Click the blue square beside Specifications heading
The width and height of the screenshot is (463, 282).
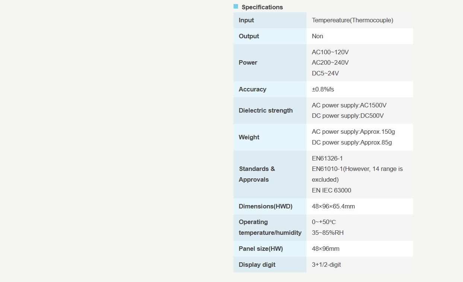236,6
